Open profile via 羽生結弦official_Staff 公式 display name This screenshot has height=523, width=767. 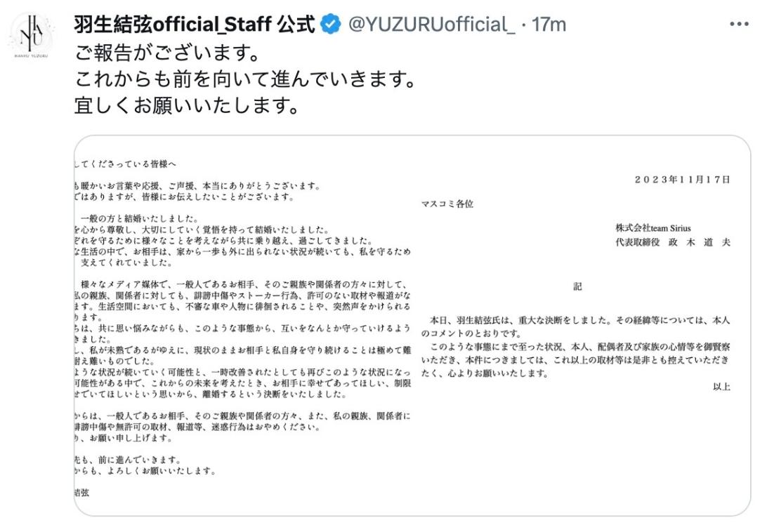(194, 24)
